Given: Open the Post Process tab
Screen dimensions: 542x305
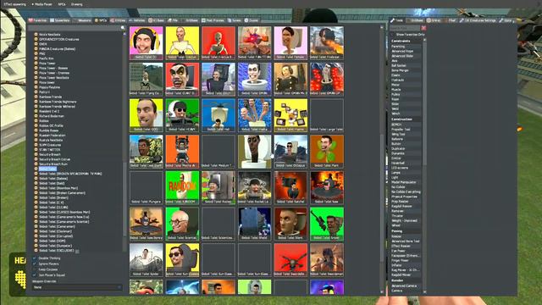Looking at the screenshot, I should pos(213,20).
